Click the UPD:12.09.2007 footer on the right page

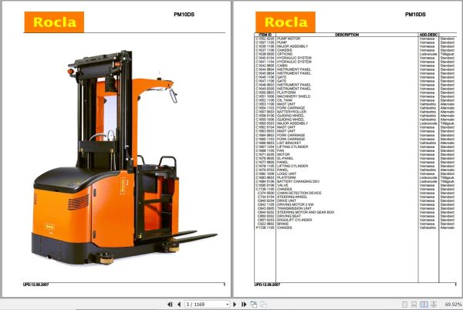click(x=267, y=285)
